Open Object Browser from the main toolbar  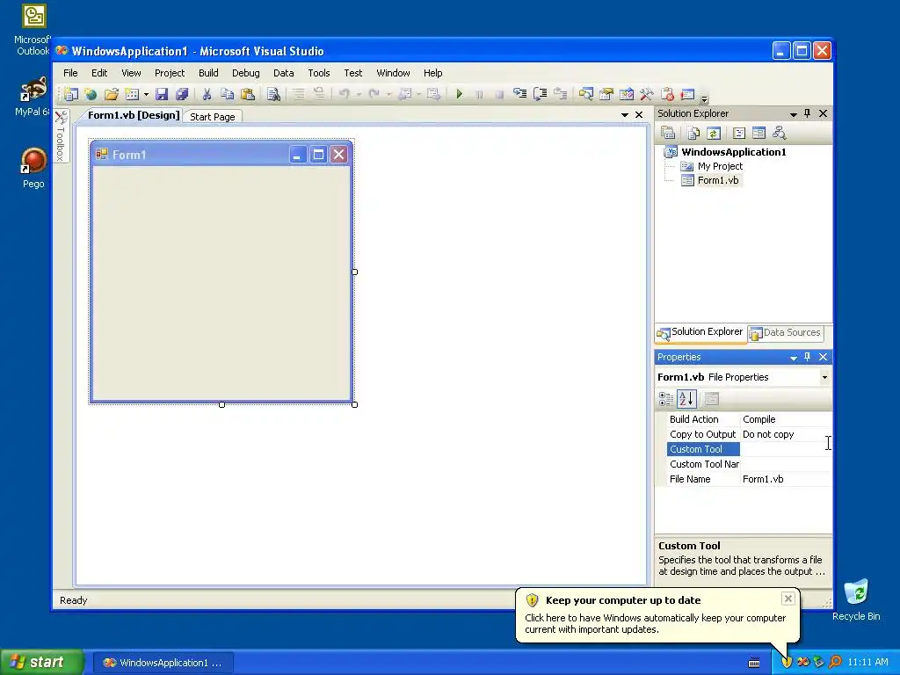626,94
